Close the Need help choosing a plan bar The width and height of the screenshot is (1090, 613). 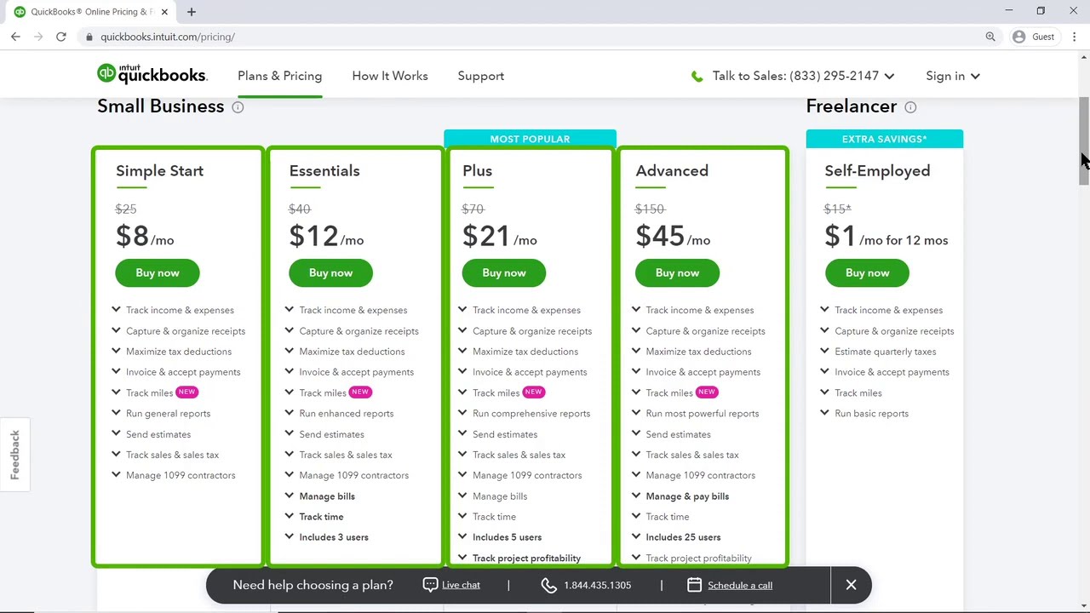pos(851,585)
